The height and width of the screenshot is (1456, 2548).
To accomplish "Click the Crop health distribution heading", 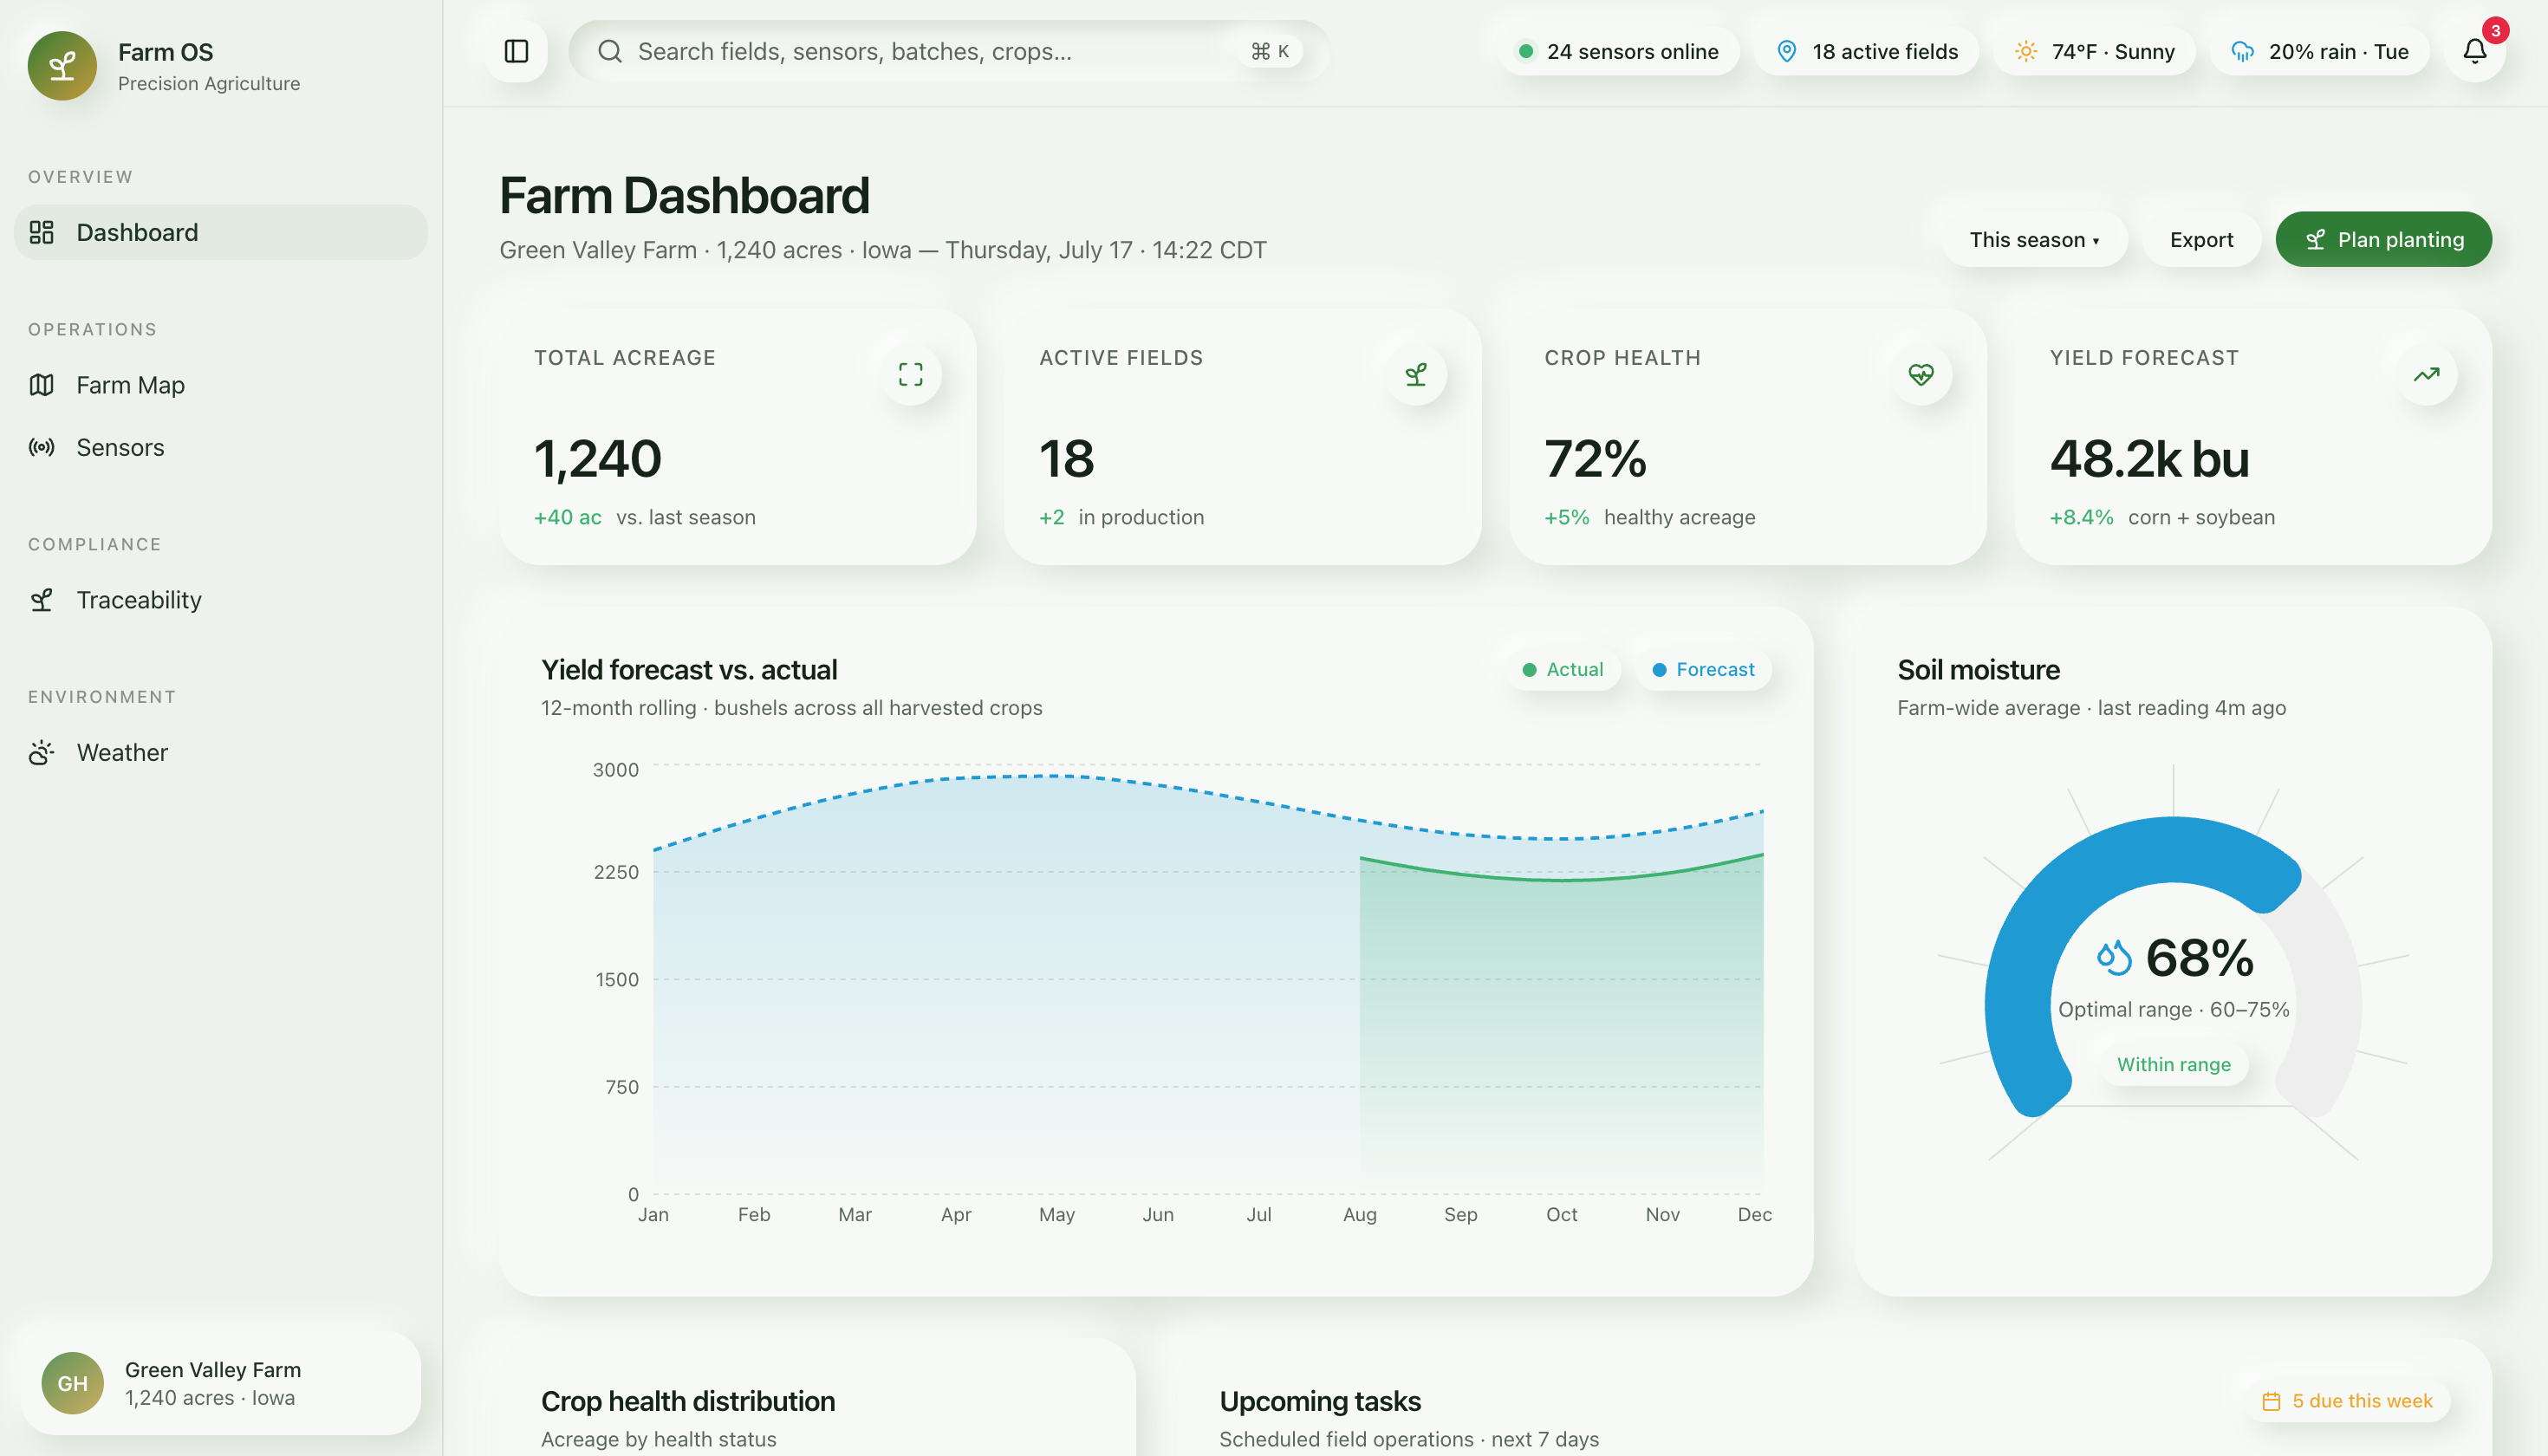I will click(x=688, y=1401).
